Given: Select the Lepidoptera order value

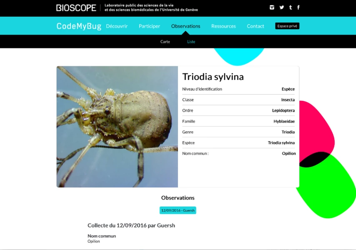Looking at the screenshot, I should [283, 110].
